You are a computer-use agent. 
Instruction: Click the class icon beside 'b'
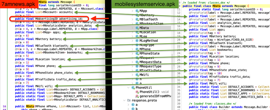[x=133, y=109]
